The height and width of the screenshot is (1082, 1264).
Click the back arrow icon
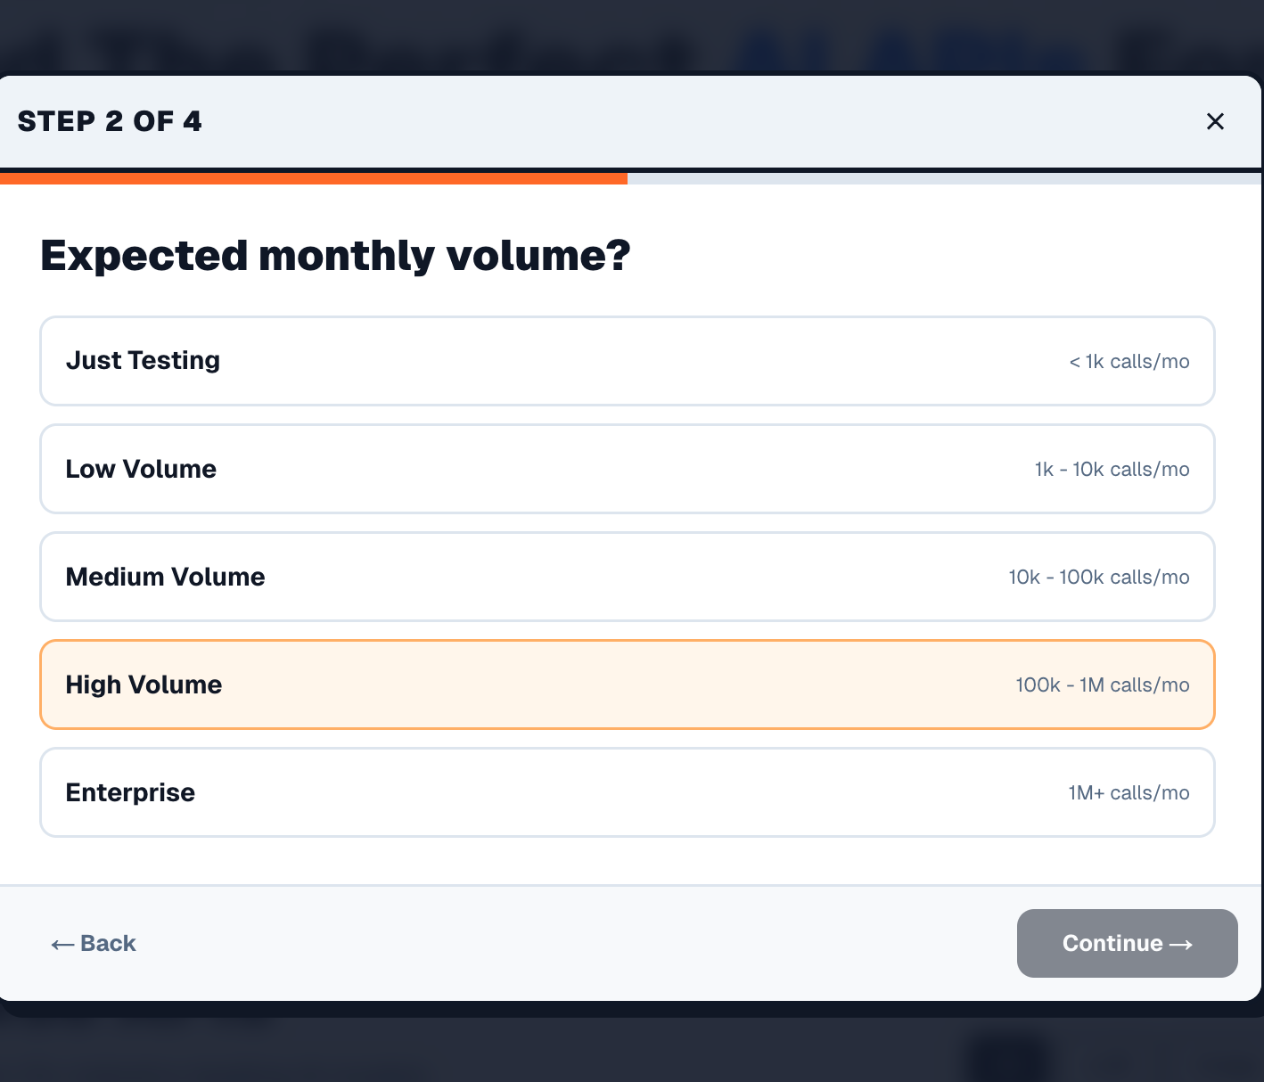tap(60, 943)
